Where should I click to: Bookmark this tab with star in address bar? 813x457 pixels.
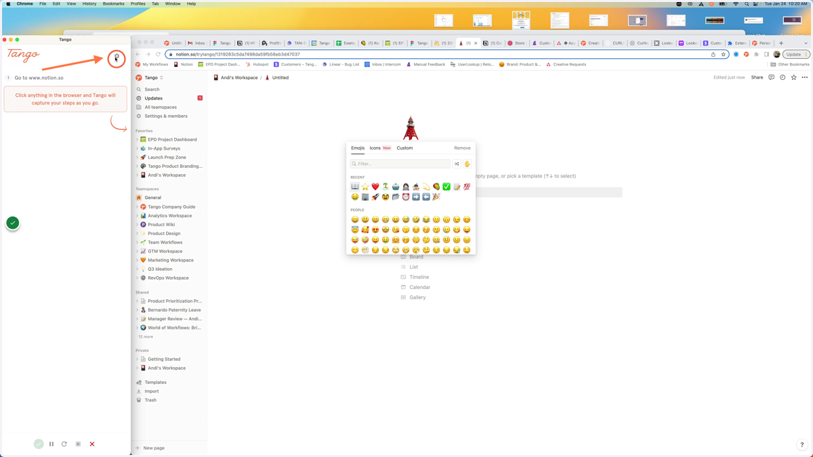tap(723, 54)
